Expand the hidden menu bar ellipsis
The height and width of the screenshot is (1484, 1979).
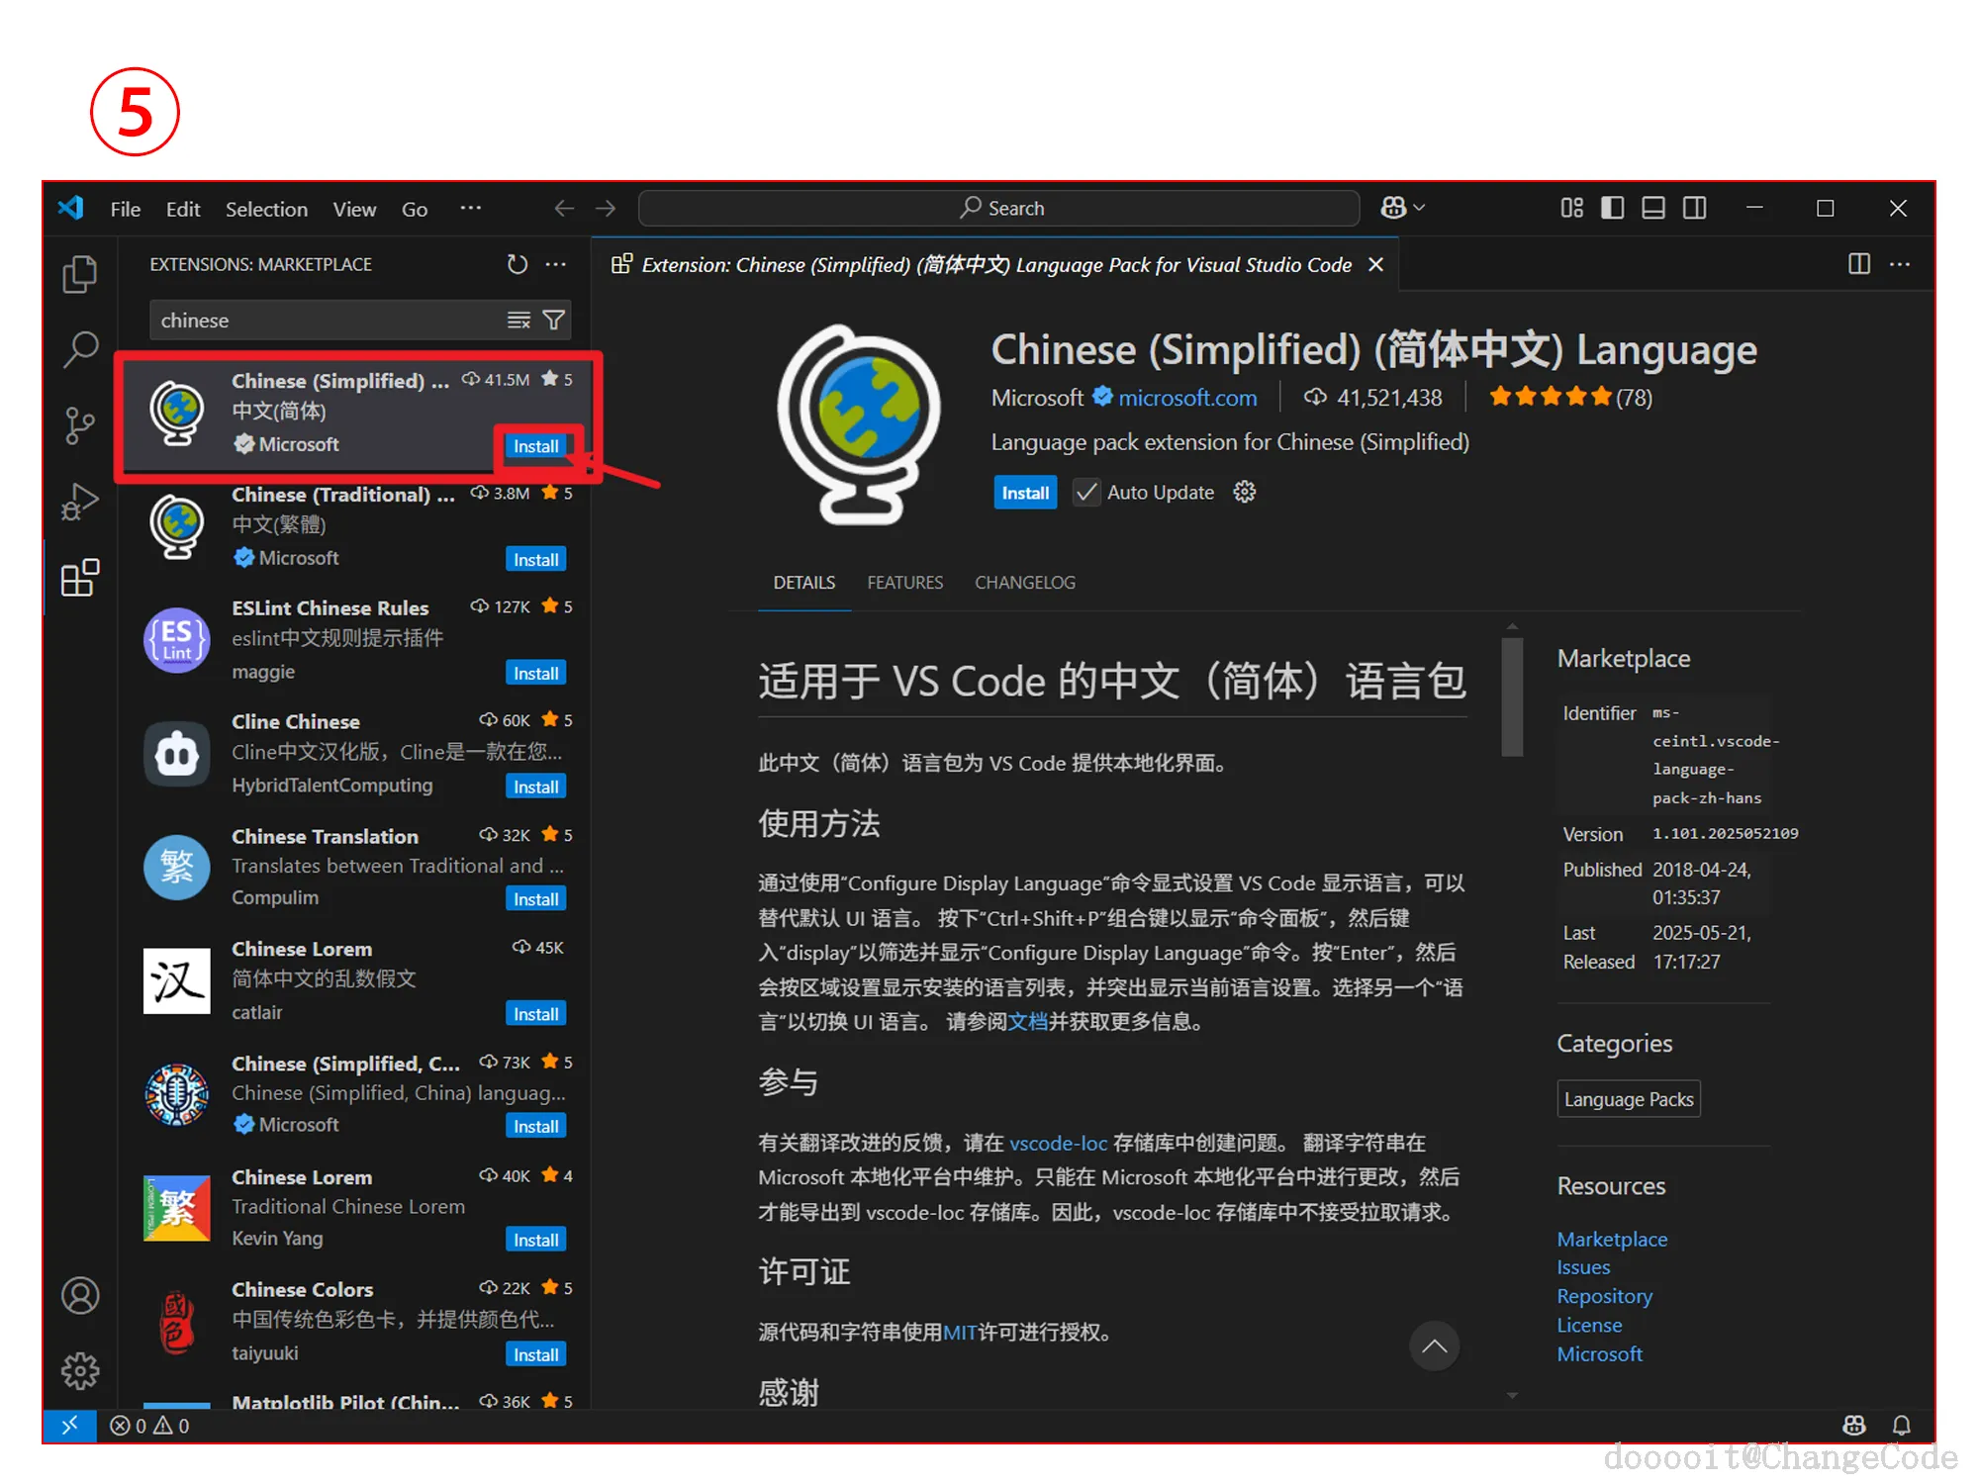point(470,208)
